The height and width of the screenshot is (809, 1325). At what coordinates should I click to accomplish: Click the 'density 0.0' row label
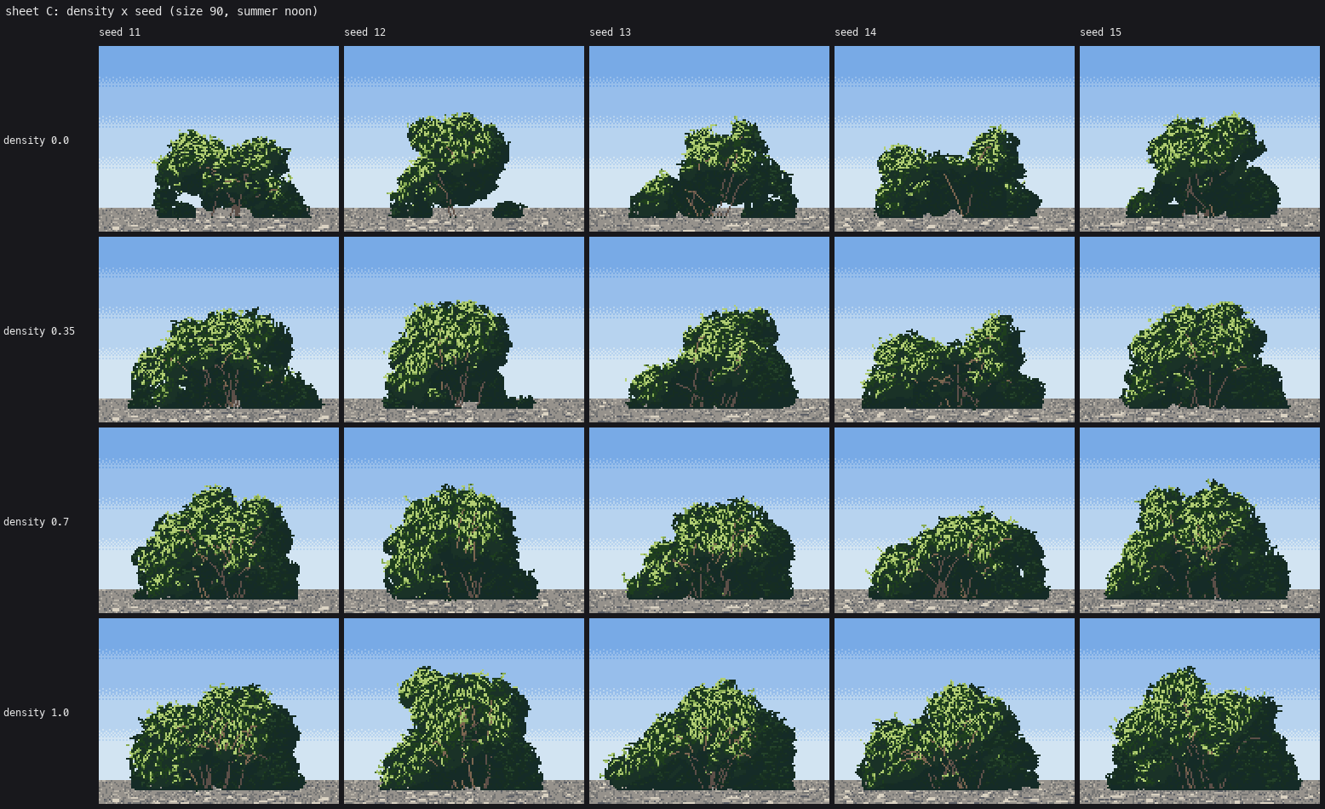pyautogui.click(x=37, y=141)
